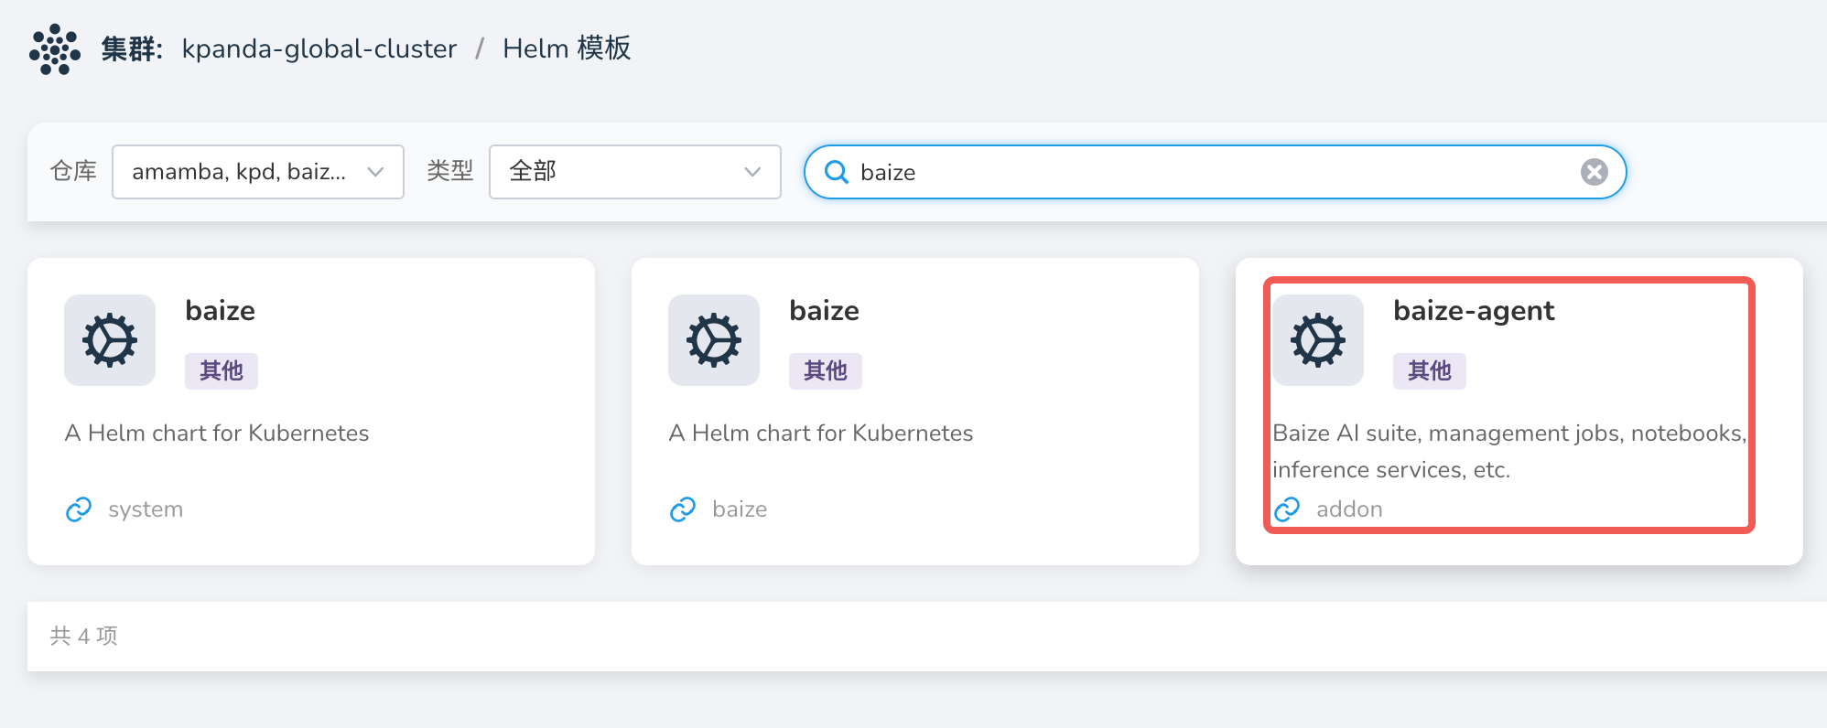Viewport: 1827px width, 728px height.
Task: Open the type dropdown showing 全部
Action: pyautogui.click(x=634, y=172)
